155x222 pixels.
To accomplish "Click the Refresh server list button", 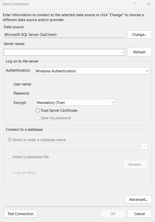I will pos(139,52).
